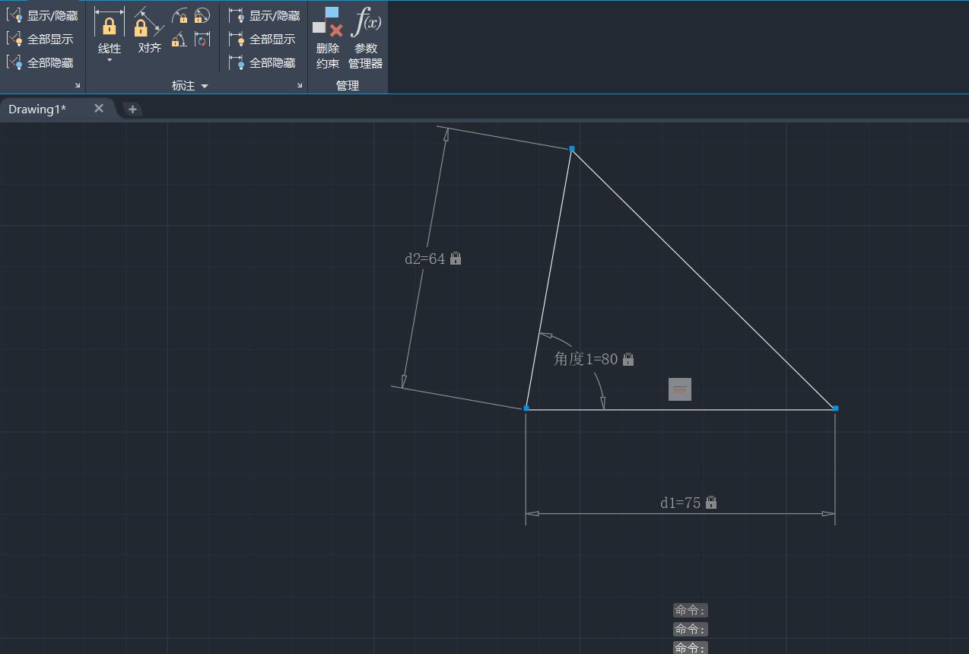Click the 标注 panel dialog launcher arrow
The height and width of the screenshot is (654, 969).
point(299,85)
